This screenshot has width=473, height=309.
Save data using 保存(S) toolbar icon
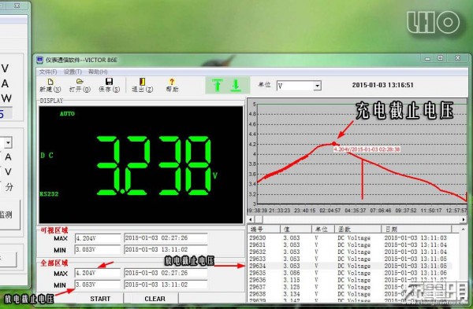(x=110, y=85)
